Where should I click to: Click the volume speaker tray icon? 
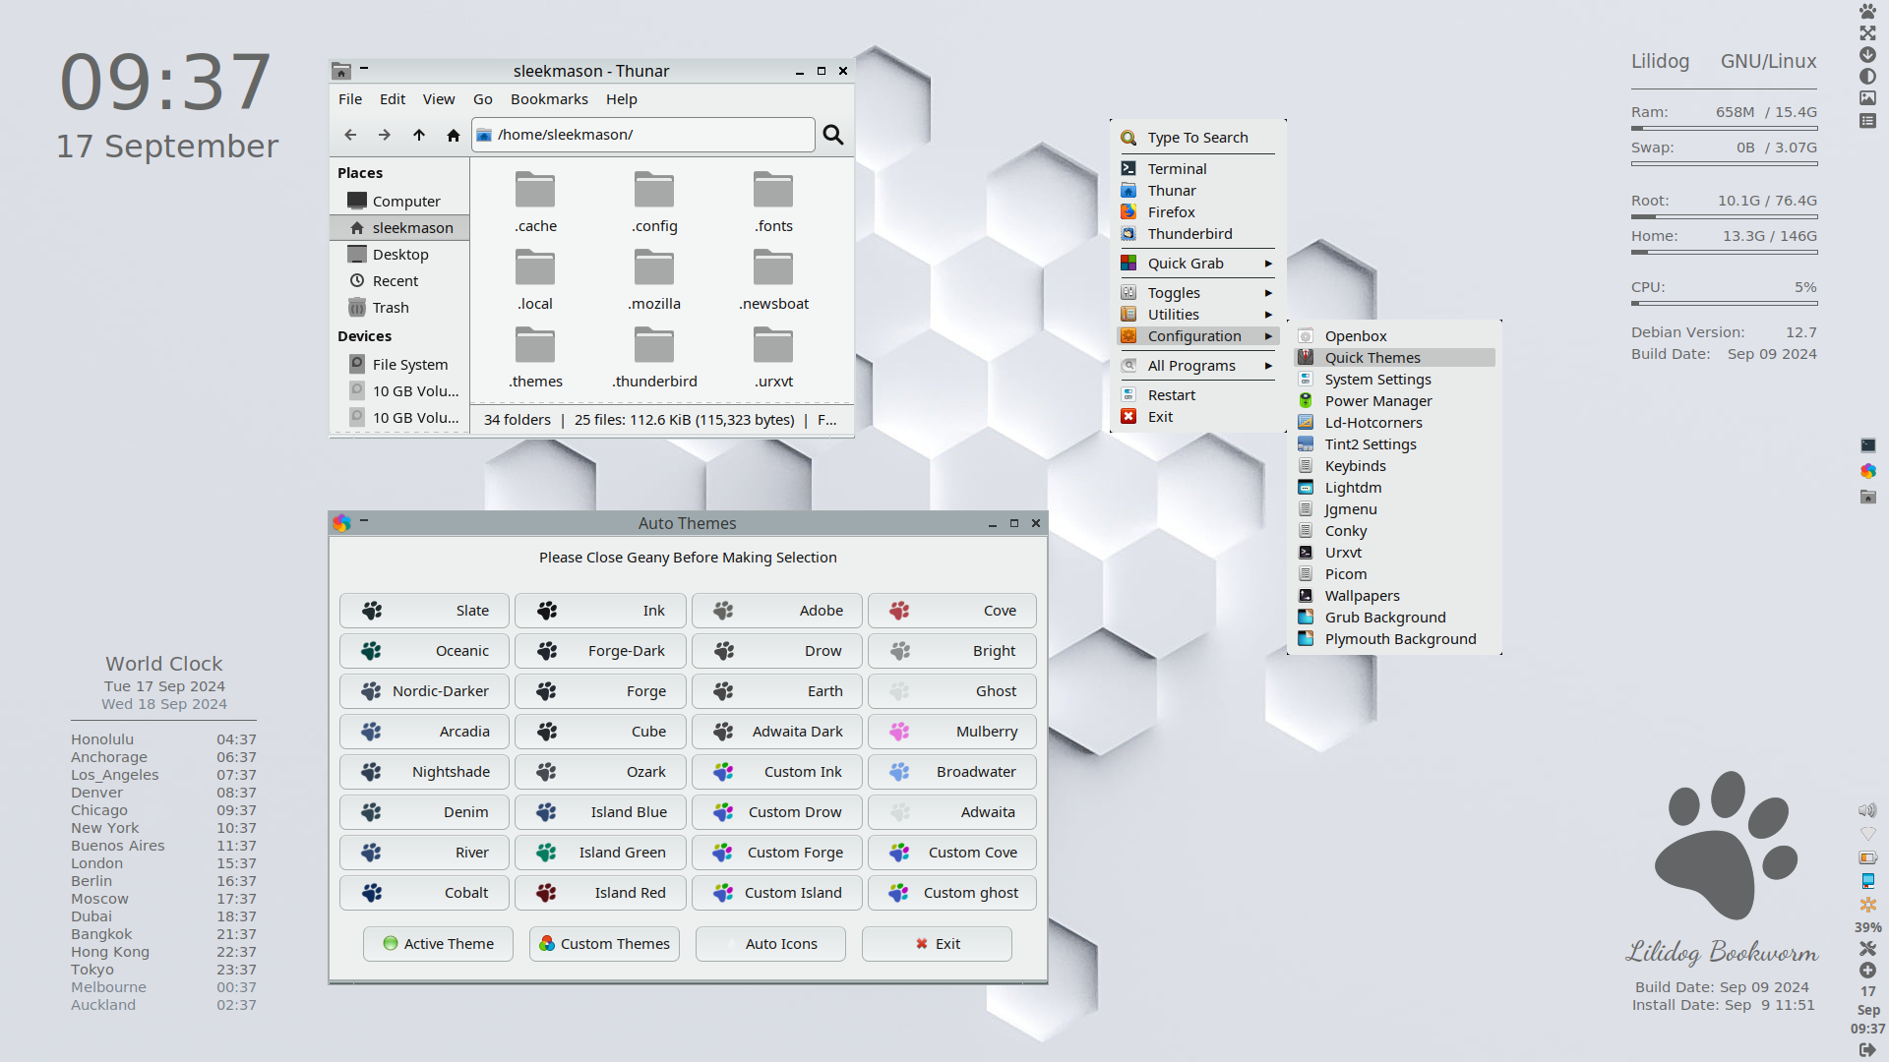(x=1866, y=810)
